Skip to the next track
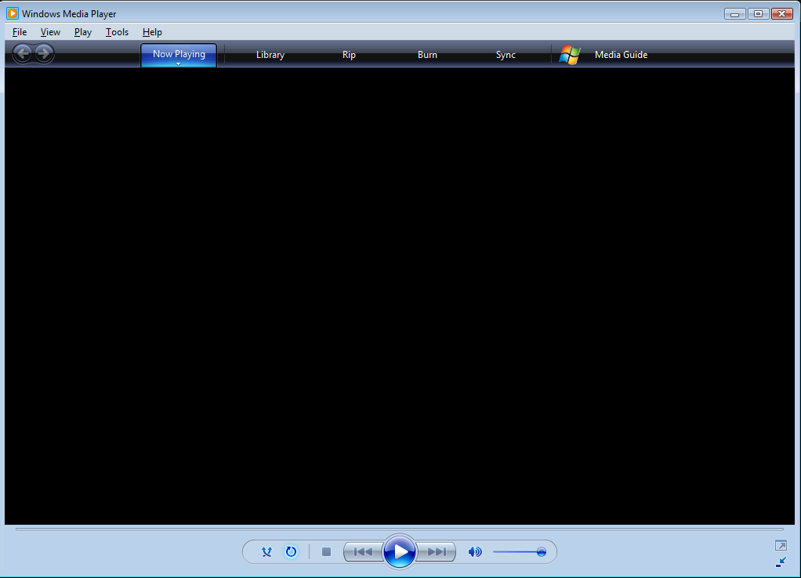Screen dimensions: 801x578 tap(437, 551)
